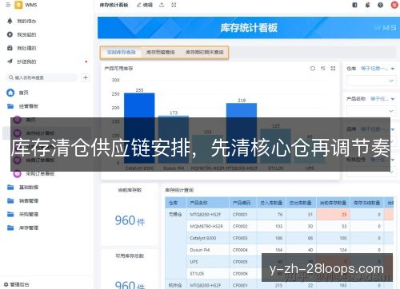Open the red user avatar menu
This screenshot has height=289, width=400.
(x=394, y=5)
